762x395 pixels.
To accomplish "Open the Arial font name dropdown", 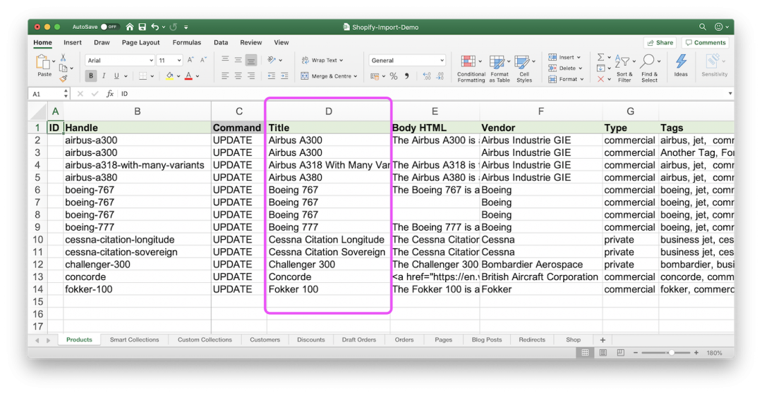I will pyautogui.click(x=119, y=61).
